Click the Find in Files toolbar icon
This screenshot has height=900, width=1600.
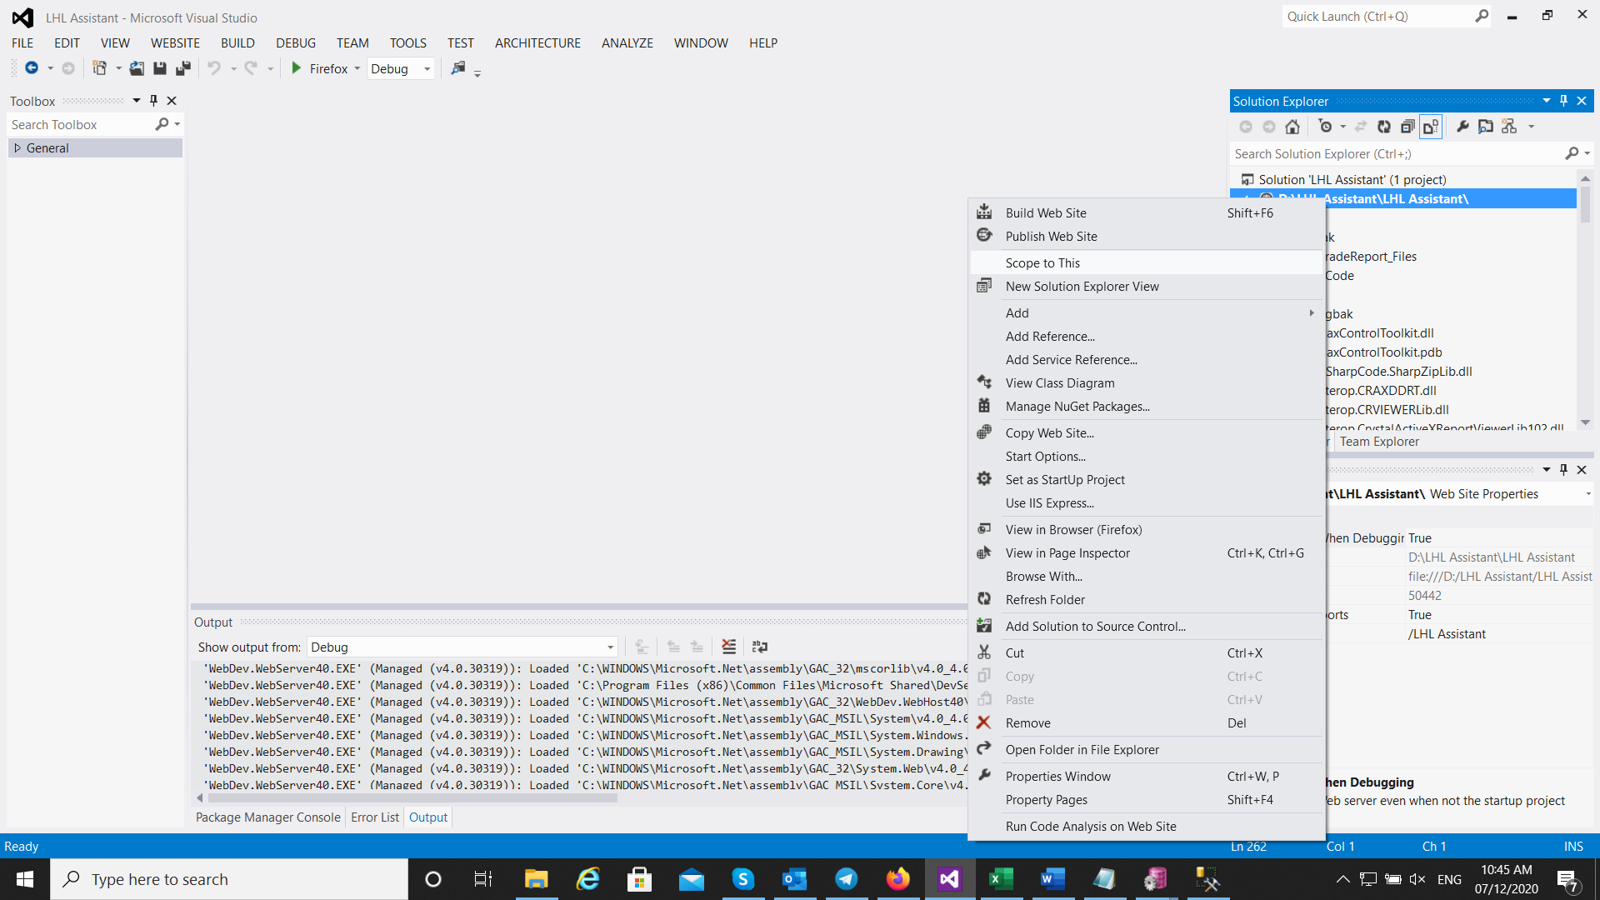click(457, 68)
